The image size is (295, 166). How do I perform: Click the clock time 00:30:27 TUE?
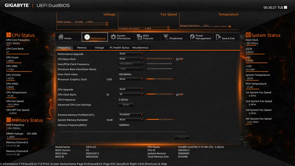[273, 7]
